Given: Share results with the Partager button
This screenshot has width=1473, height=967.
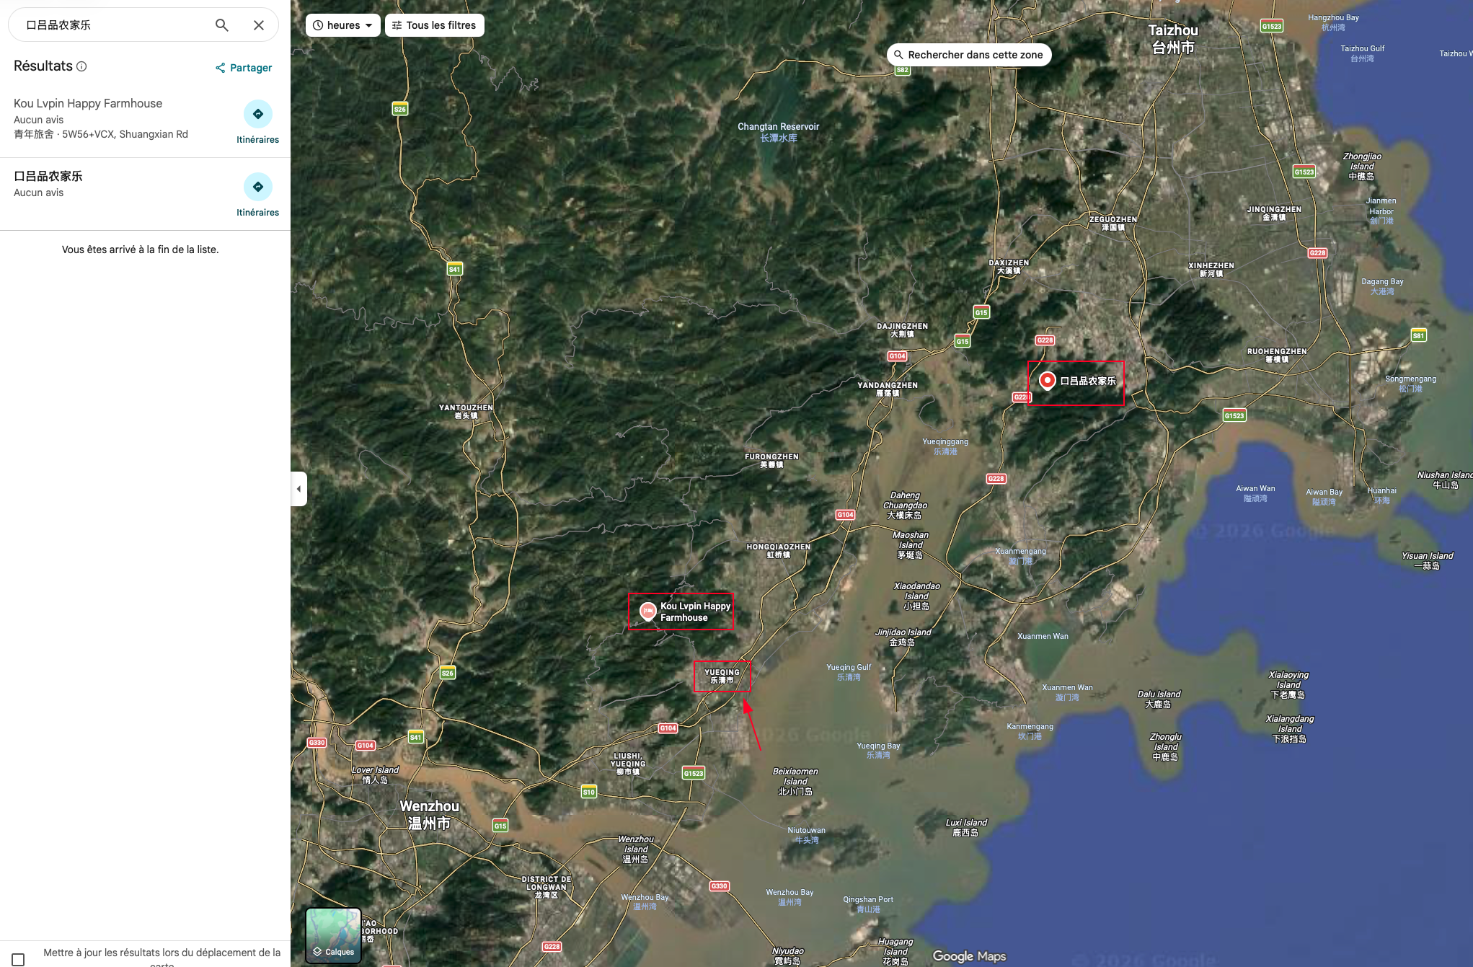Looking at the screenshot, I should [x=244, y=68].
